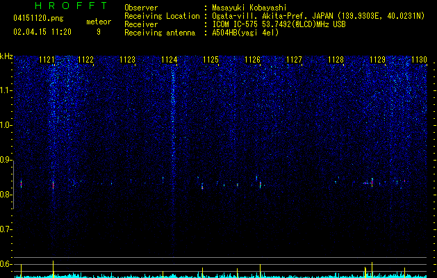Click the meteor echo at 1126
Viewport: 437px width, 278px height.
pyautogui.click(x=261, y=185)
